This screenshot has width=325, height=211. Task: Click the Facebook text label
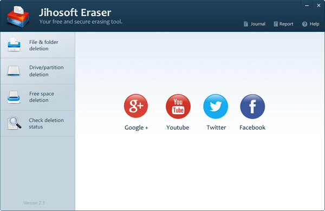pyautogui.click(x=252, y=128)
